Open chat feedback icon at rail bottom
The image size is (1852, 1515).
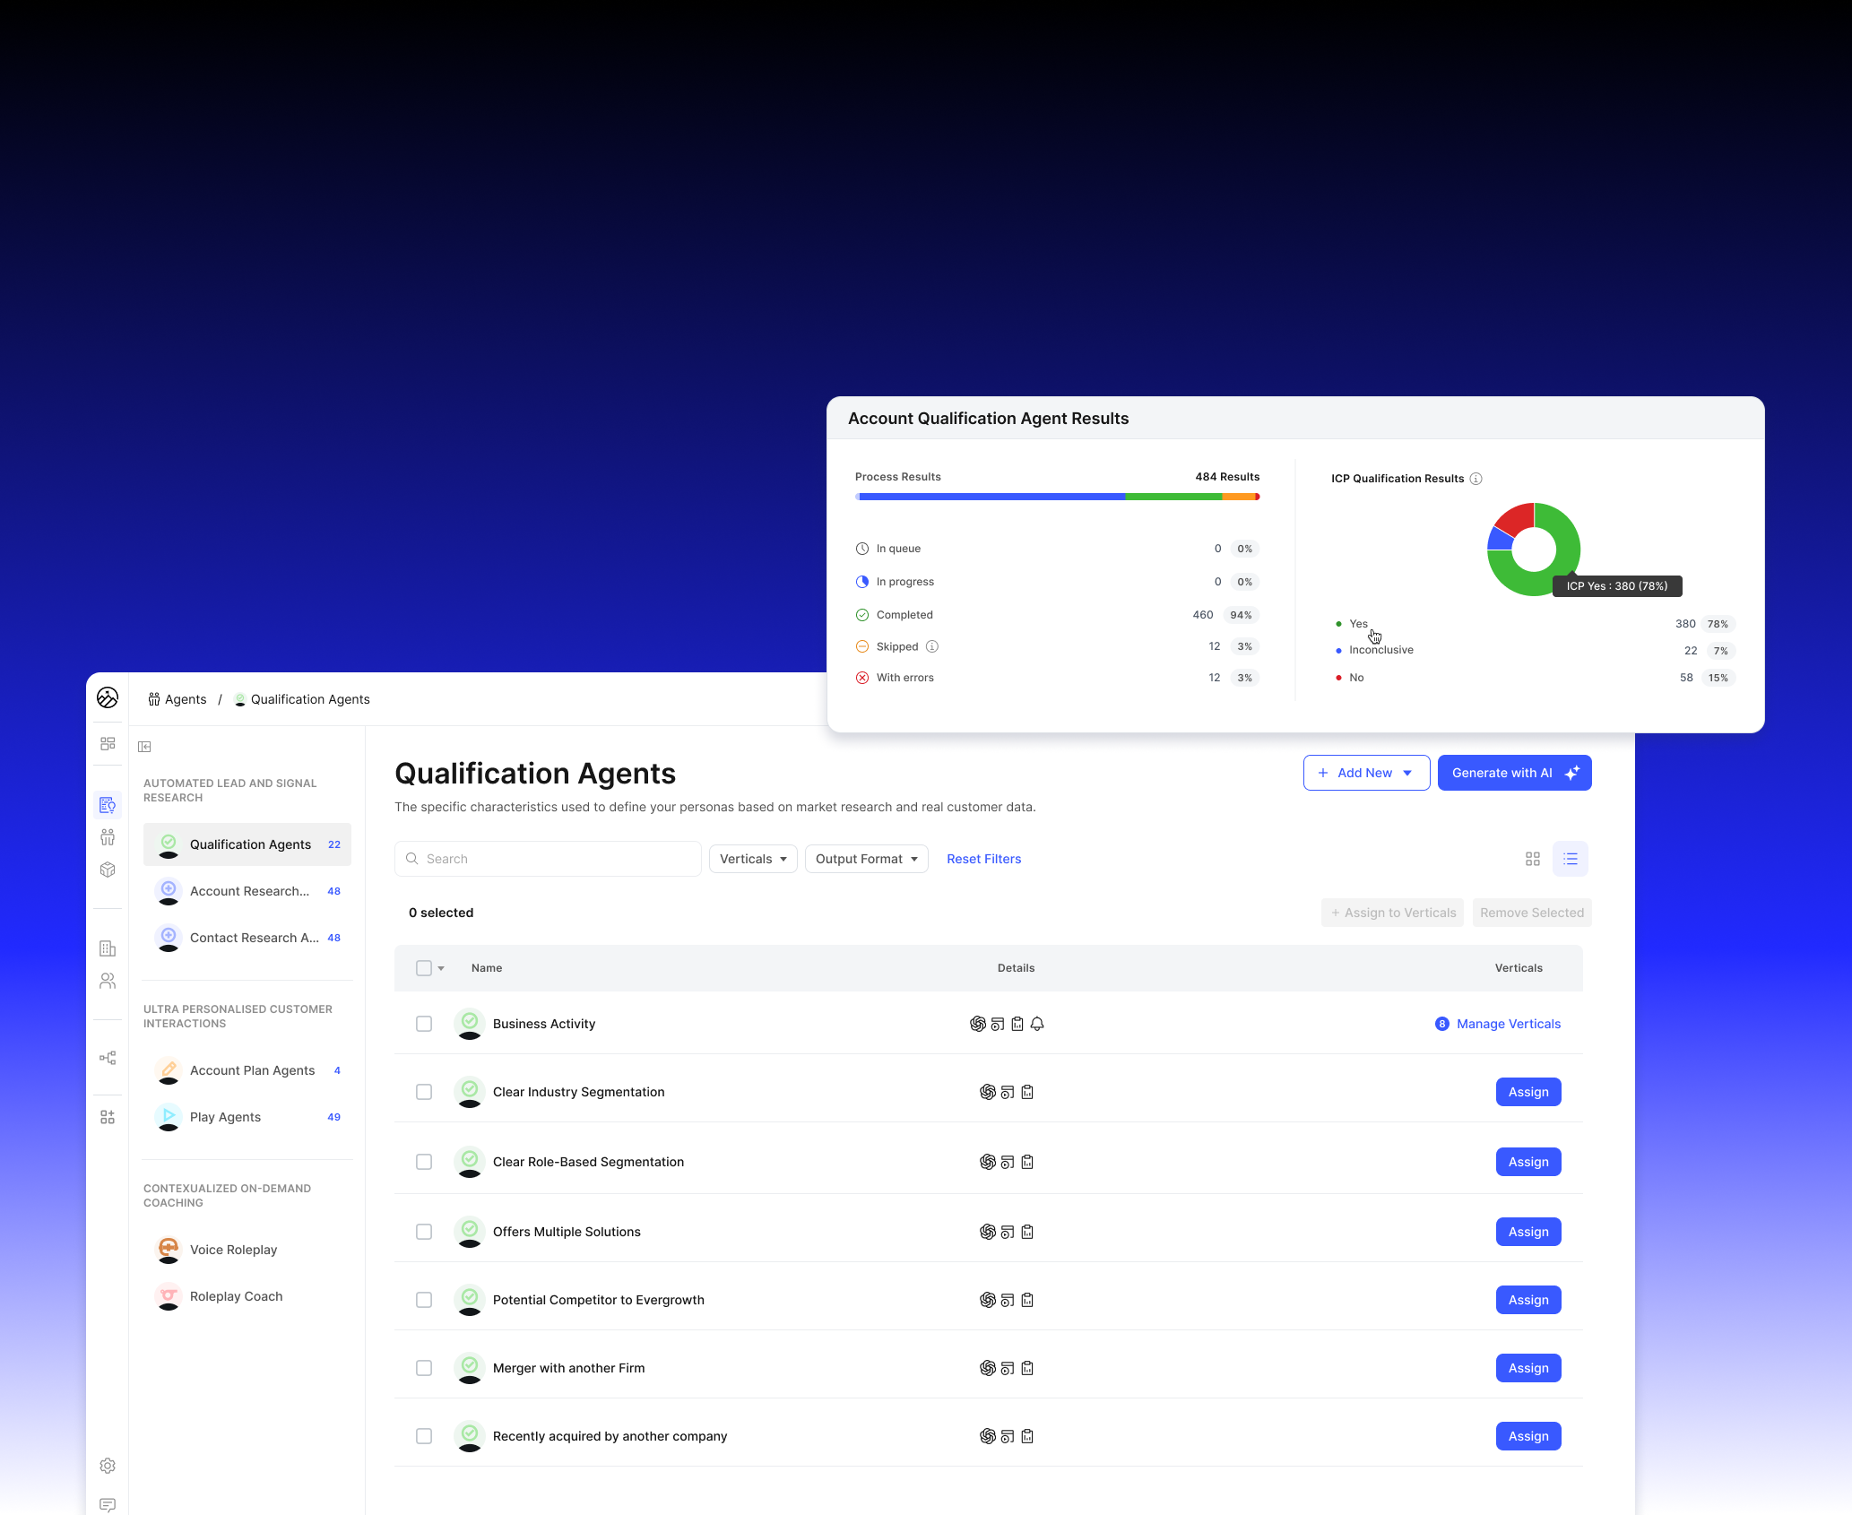[x=108, y=1505]
